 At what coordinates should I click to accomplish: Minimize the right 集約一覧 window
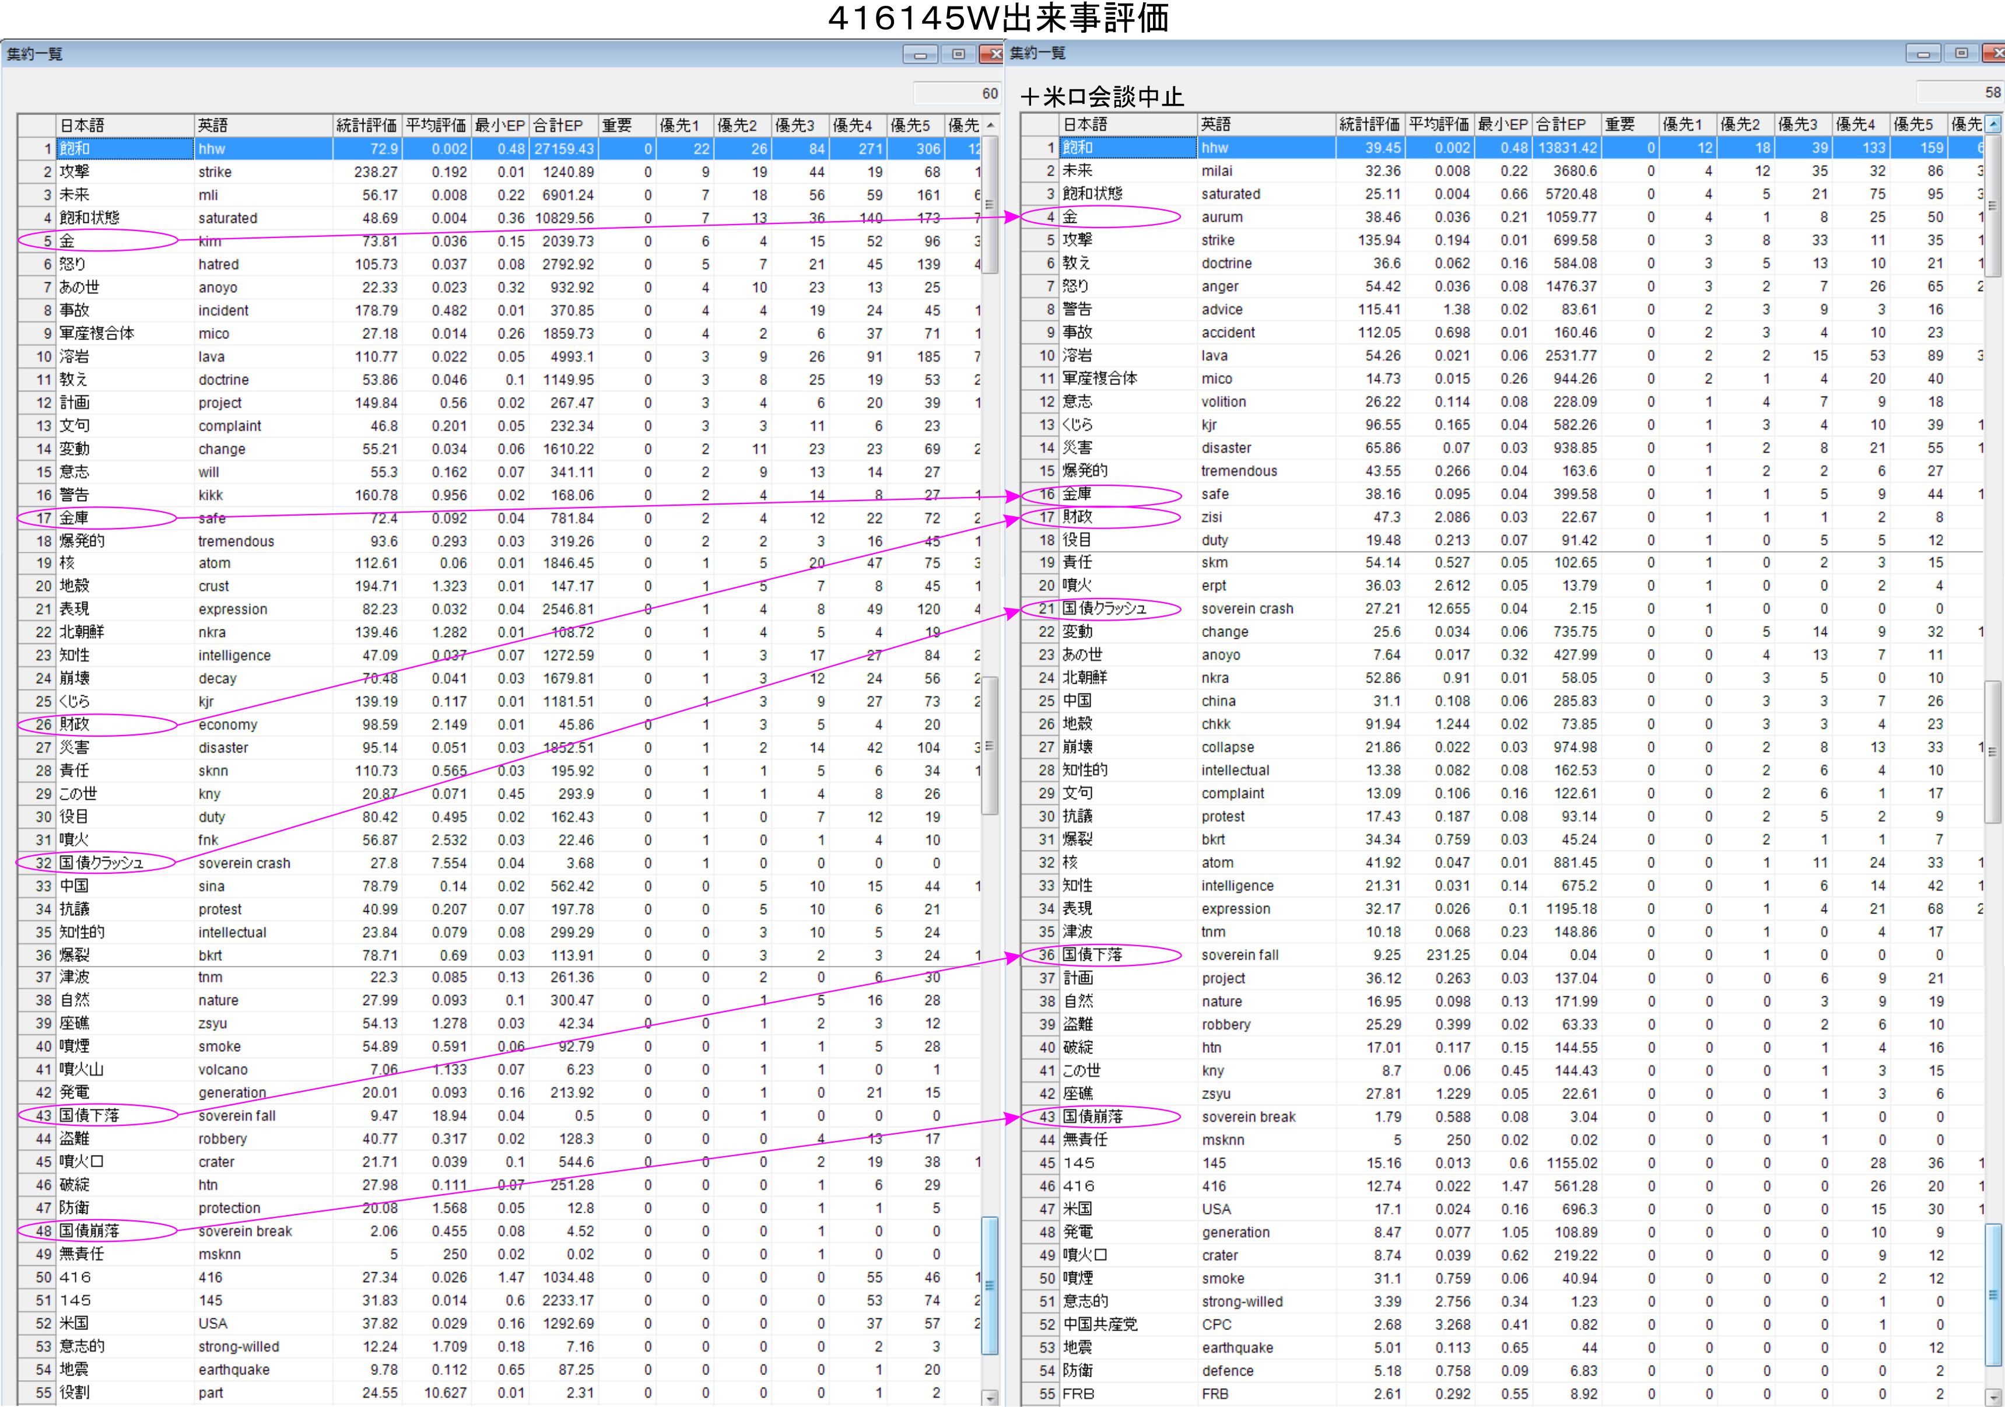(x=1923, y=54)
